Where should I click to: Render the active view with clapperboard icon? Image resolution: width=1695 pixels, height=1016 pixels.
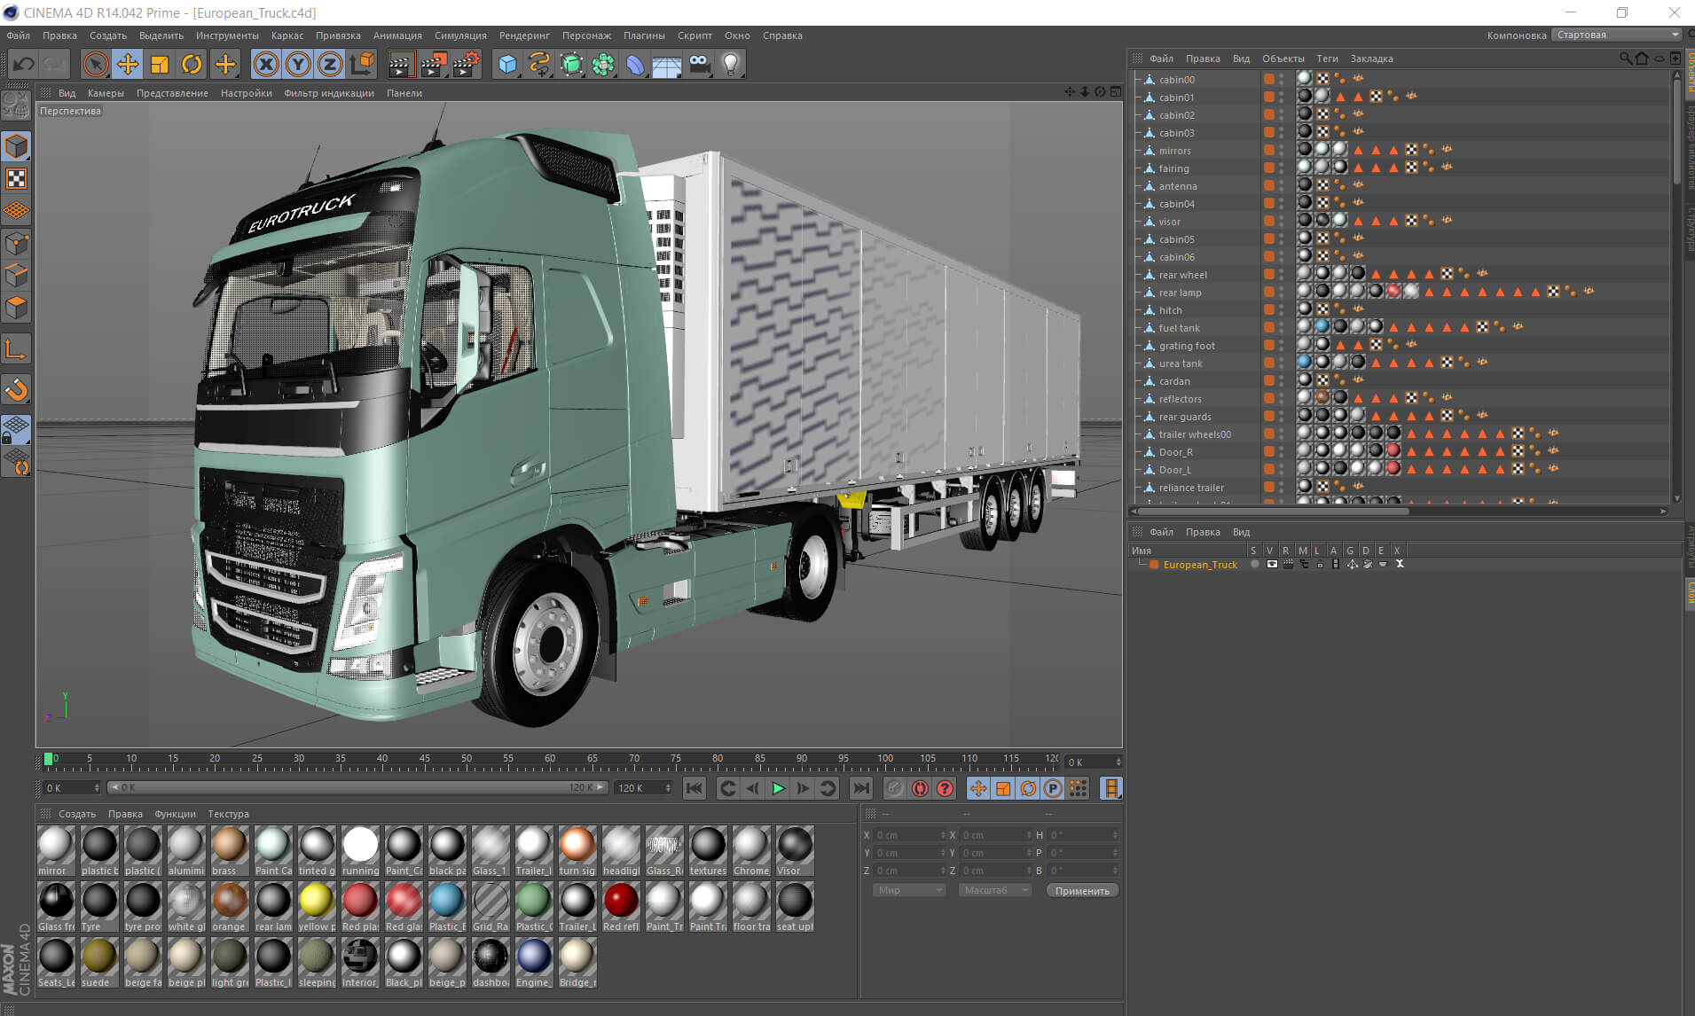click(x=401, y=64)
